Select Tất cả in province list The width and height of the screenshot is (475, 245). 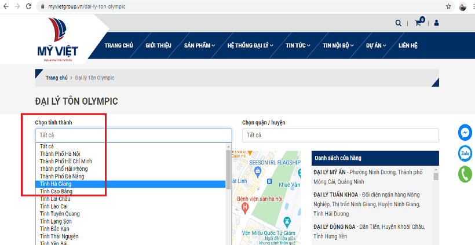click(x=131, y=147)
